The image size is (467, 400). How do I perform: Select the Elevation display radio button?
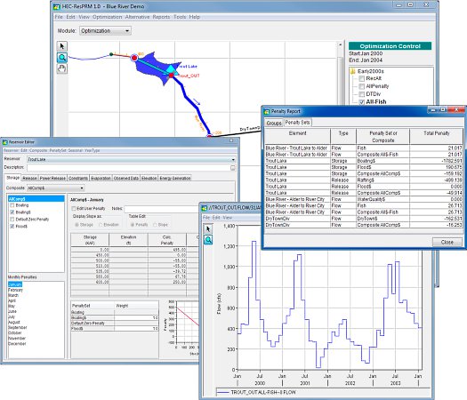point(101,225)
